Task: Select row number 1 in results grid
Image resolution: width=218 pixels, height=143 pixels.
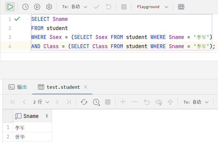Action: (8, 127)
